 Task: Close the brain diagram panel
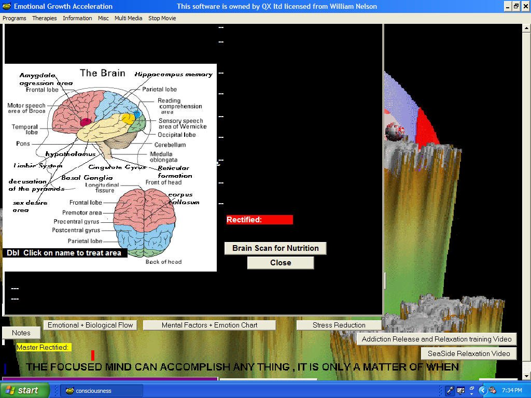(x=280, y=263)
